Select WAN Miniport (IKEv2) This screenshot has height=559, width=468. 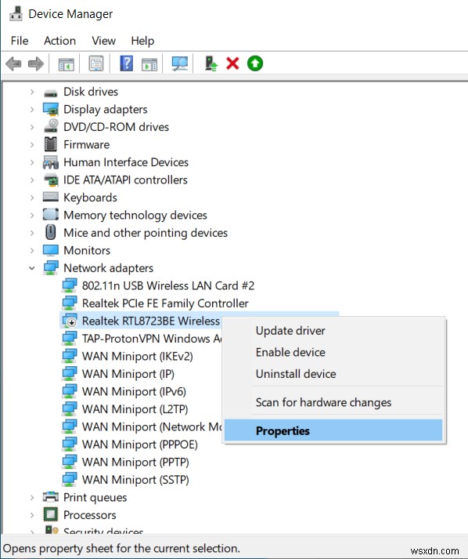[x=138, y=356]
